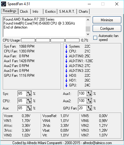Click the 'Sys Fan: 1068 RPM' reading
Screen dimensions: 124x145
point(19,46)
